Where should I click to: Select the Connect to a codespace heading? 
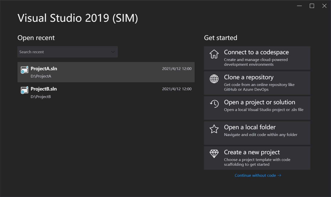click(x=256, y=52)
